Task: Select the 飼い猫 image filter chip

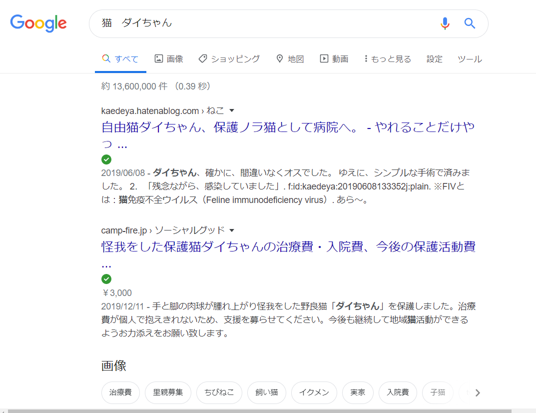Action: pos(267,392)
